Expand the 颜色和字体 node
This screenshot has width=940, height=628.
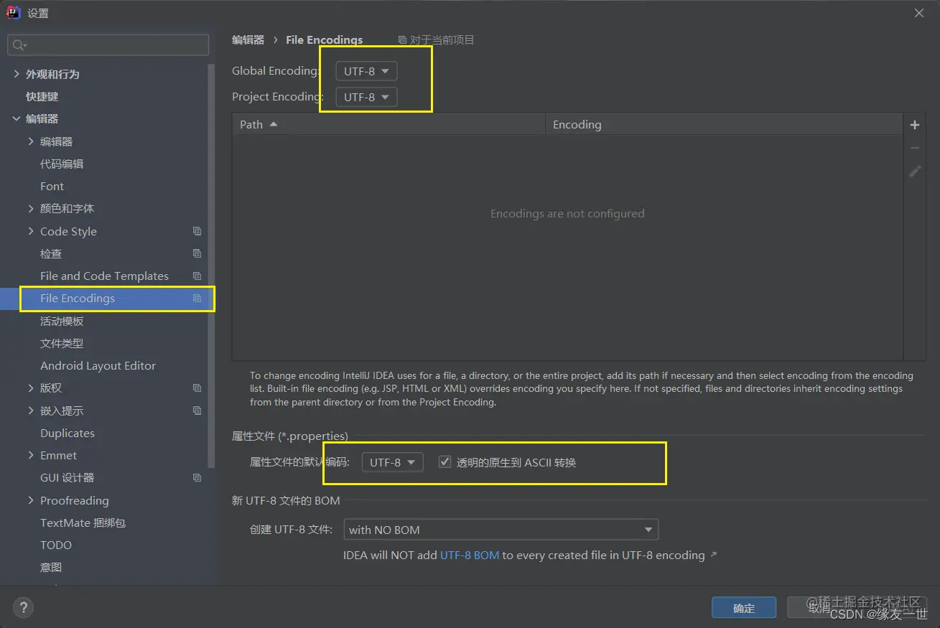31,208
